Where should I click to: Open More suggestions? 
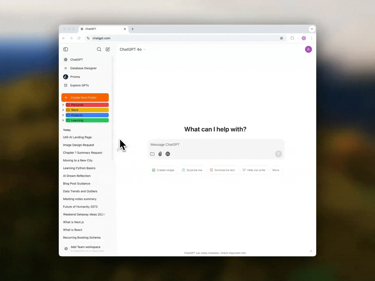coord(276,170)
